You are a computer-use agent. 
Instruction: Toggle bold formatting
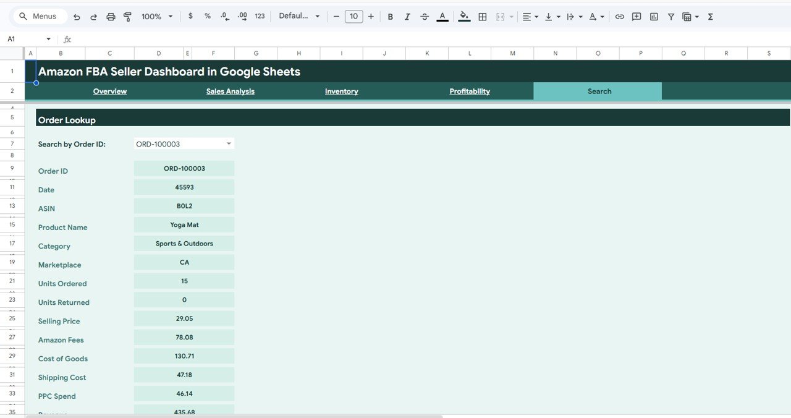(x=390, y=16)
